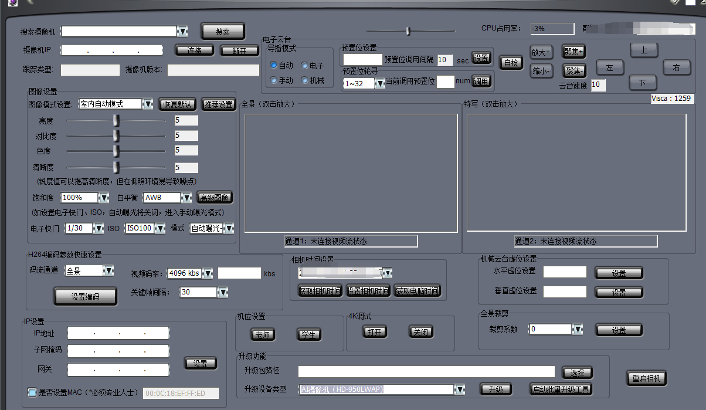Select the 手动 radio button
This screenshot has height=410, width=706.
tap(274, 80)
